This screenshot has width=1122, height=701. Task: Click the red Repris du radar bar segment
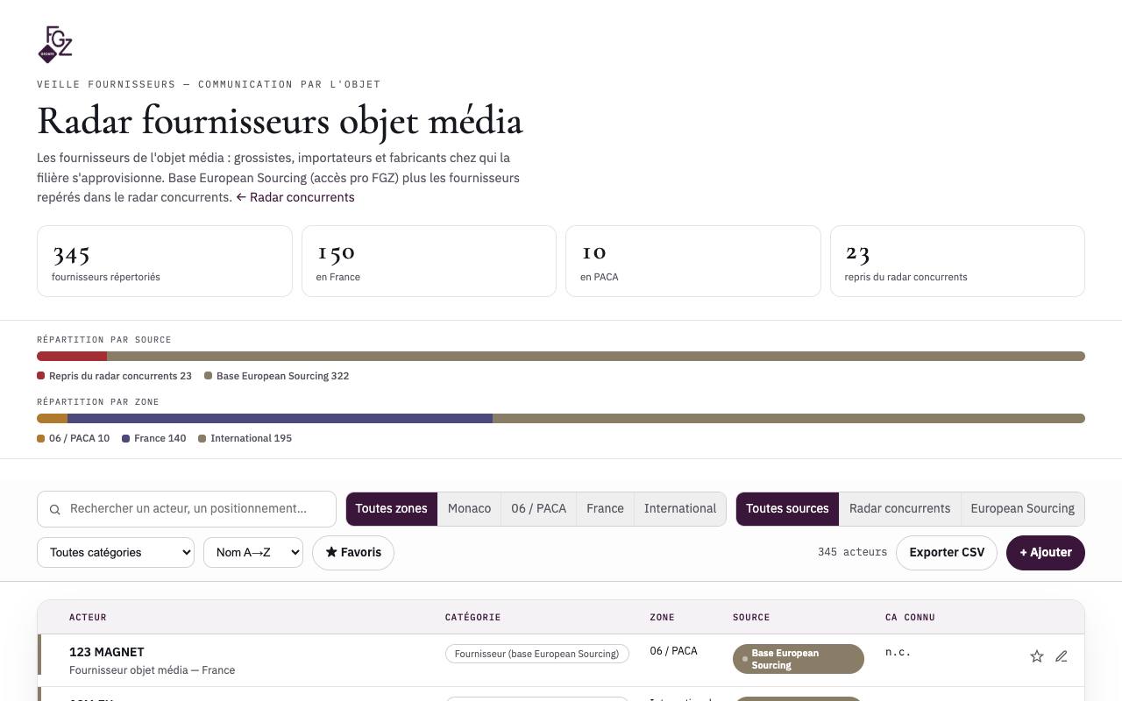point(72,357)
